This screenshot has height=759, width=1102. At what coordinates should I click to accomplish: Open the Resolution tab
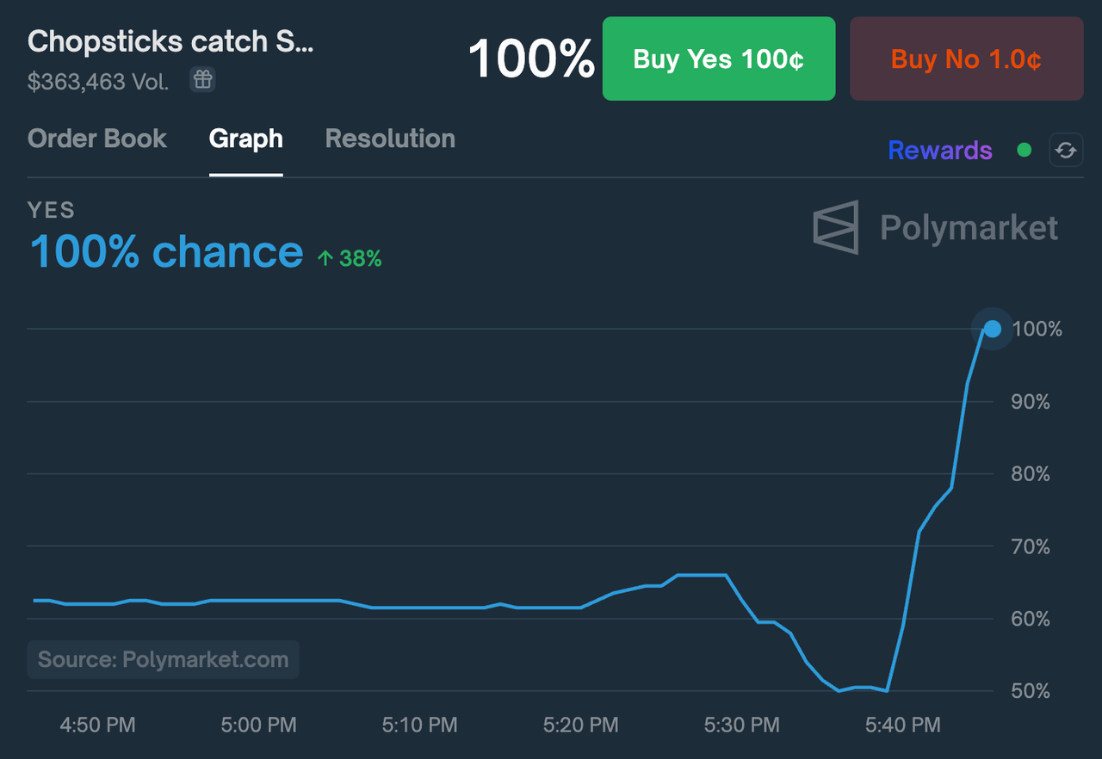point(390,139)
